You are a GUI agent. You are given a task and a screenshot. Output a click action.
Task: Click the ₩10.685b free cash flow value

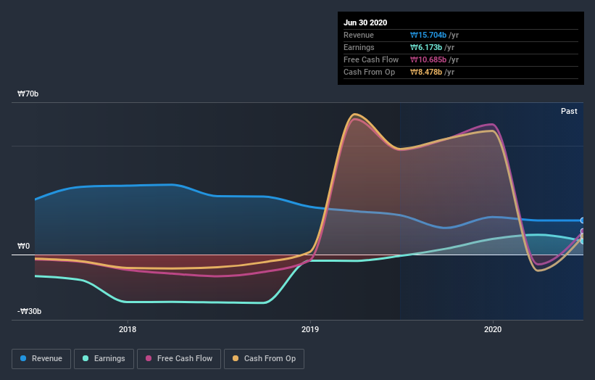pyautogui.click(x=428, y=60)
